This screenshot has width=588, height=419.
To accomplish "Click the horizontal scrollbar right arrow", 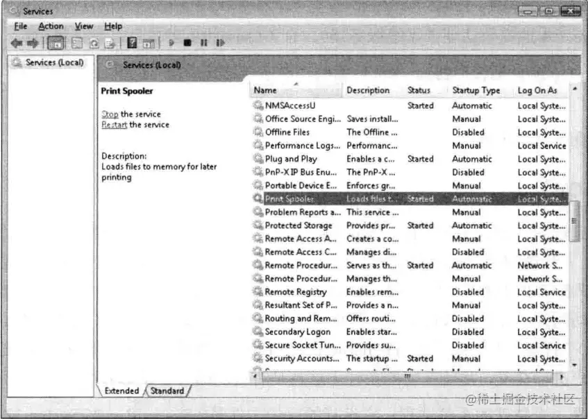I will pos(562,376).
